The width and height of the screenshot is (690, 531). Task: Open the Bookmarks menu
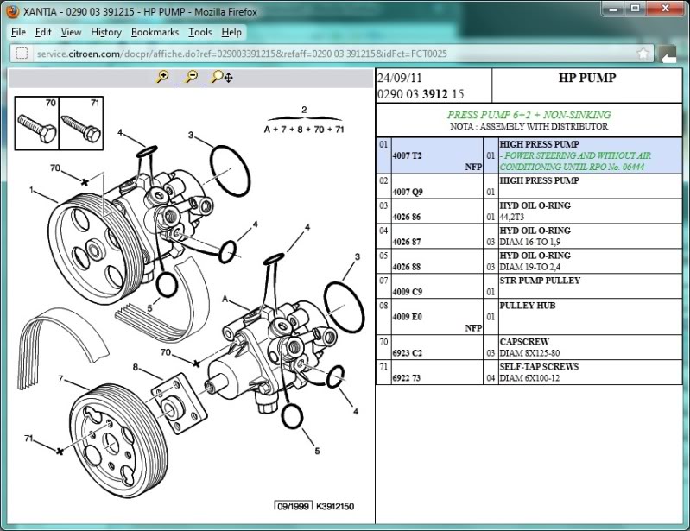coord(155,32)
